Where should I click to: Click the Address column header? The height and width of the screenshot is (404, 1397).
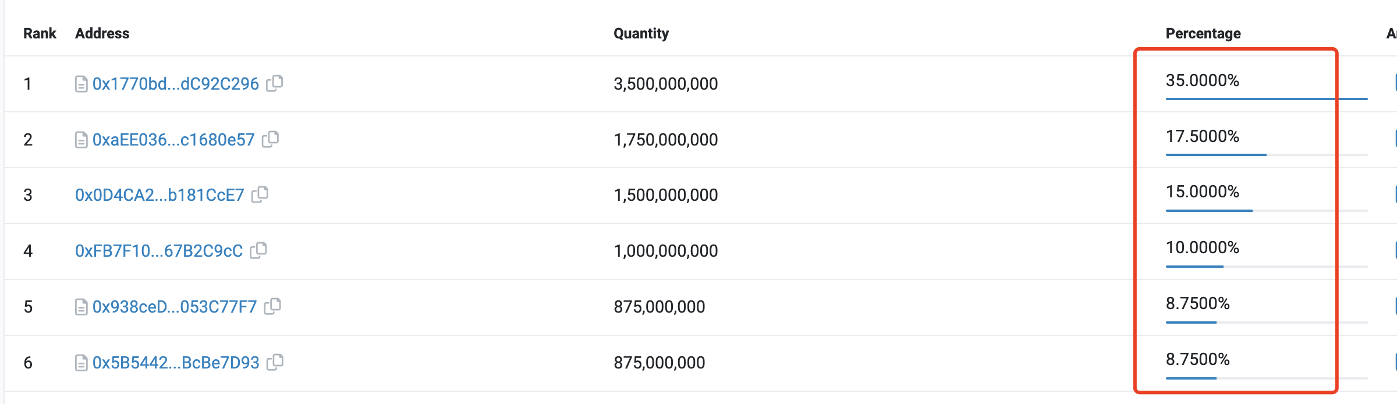102,33
